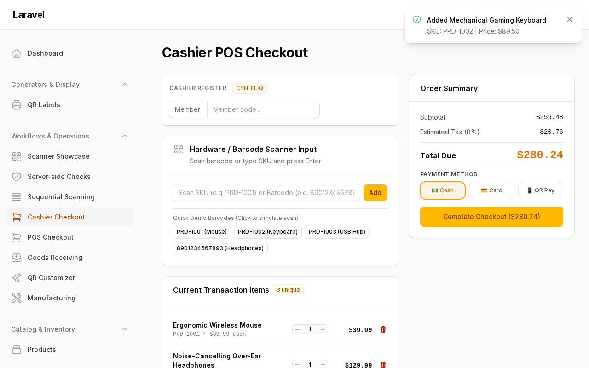The height and width of the screenshot is (368, 589).
Task: Delete the Noise-Cancelling Headphones item
Action: 383,365
